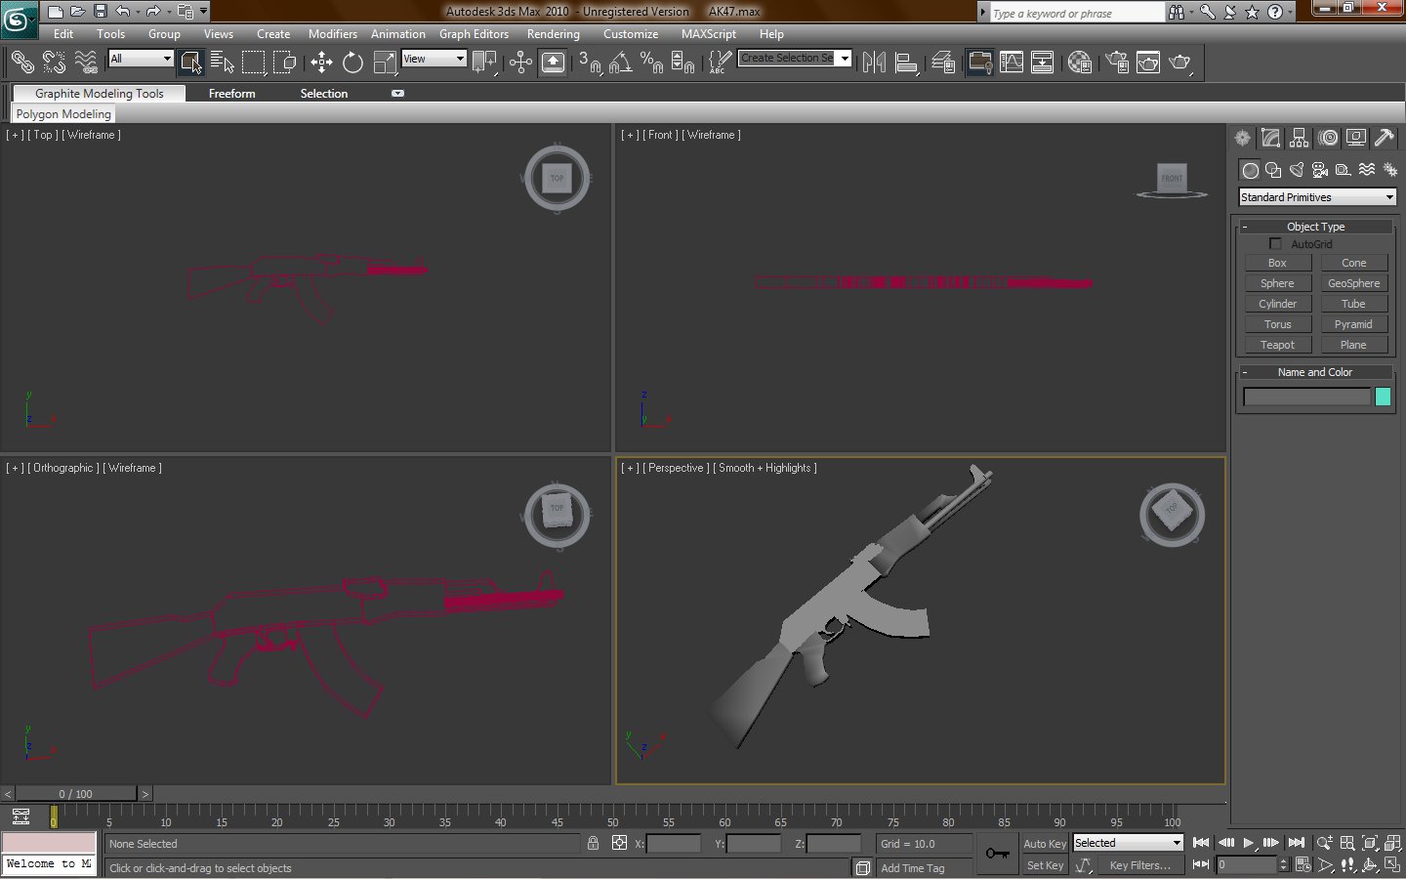This screenshot has width=1406, height=879.
Task: Click the Top viewport ViewCube
Action: (x=557, y=178)
